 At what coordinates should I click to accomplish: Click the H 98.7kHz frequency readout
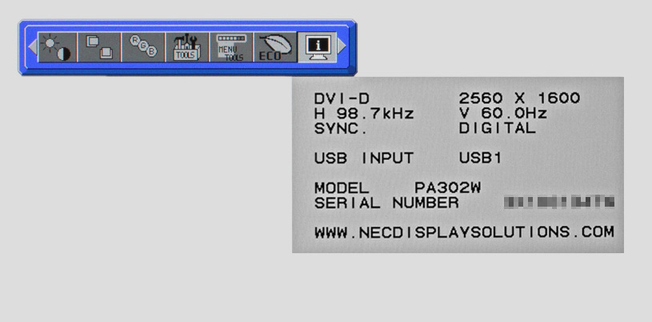[x=364, y=114]
